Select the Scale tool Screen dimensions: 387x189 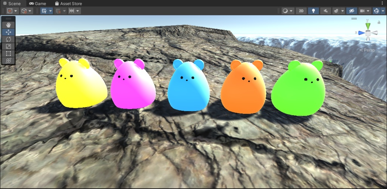click(8, 46)
